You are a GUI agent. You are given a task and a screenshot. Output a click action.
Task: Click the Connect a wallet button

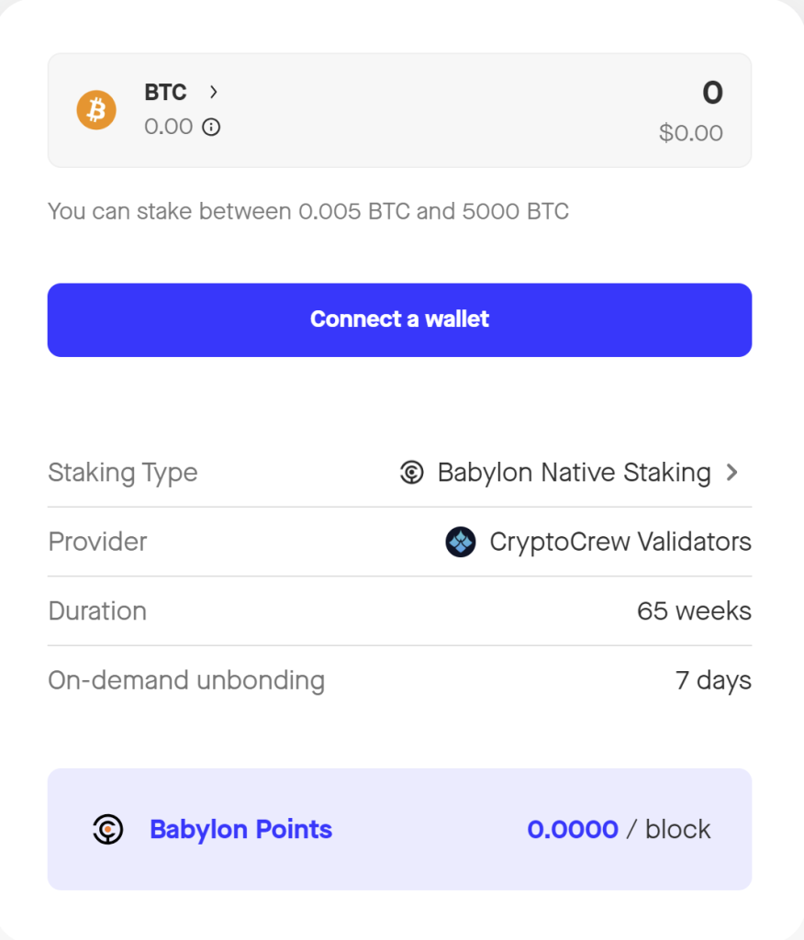pyautogui.click(x=399, y=319)
